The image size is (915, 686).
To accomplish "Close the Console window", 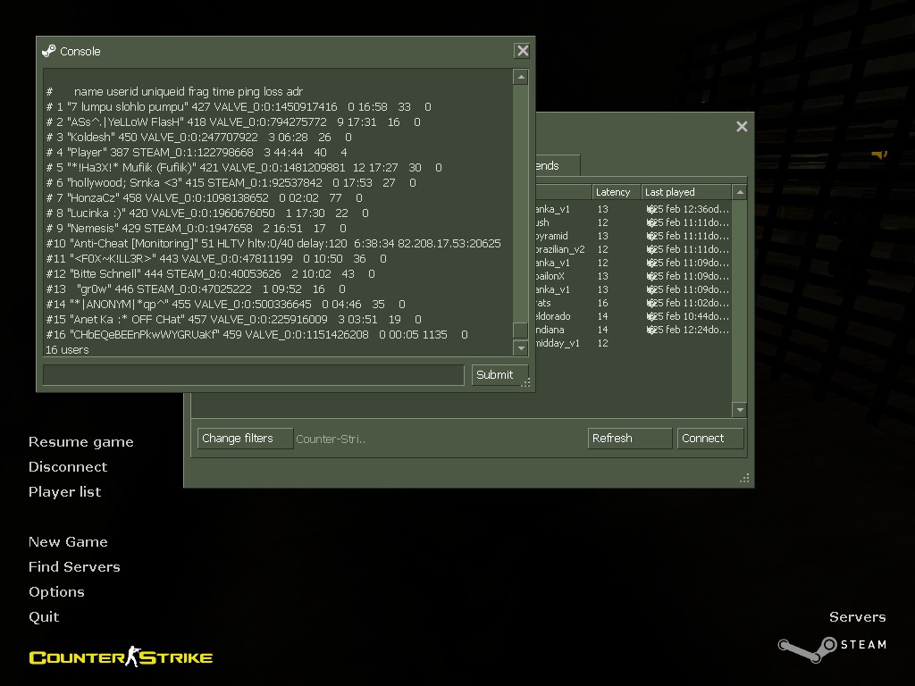I will [522, 51].
